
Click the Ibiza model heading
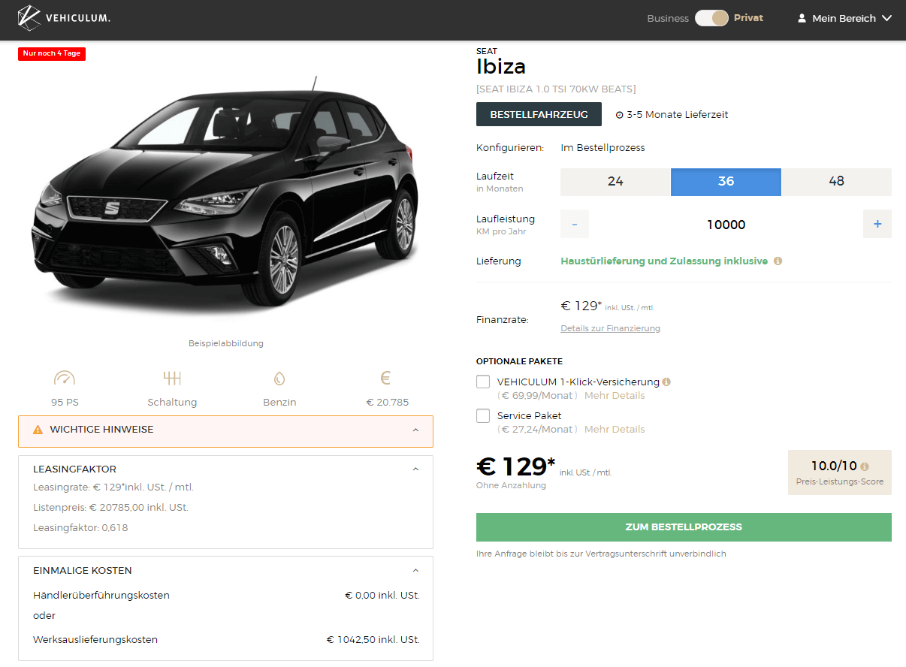[x=501, y=67]
